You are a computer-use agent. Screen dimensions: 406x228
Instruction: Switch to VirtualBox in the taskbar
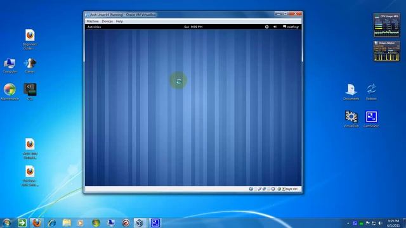[x=140, y=223]
